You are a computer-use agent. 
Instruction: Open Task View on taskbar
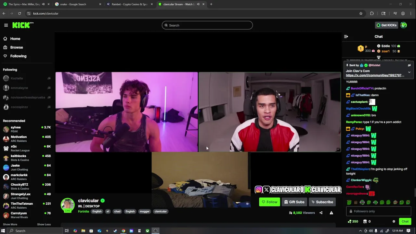pos(67,231)
